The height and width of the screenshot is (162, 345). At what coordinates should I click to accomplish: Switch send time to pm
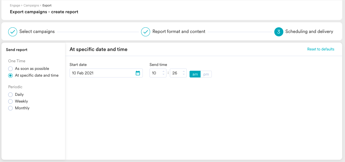[206, 74]
